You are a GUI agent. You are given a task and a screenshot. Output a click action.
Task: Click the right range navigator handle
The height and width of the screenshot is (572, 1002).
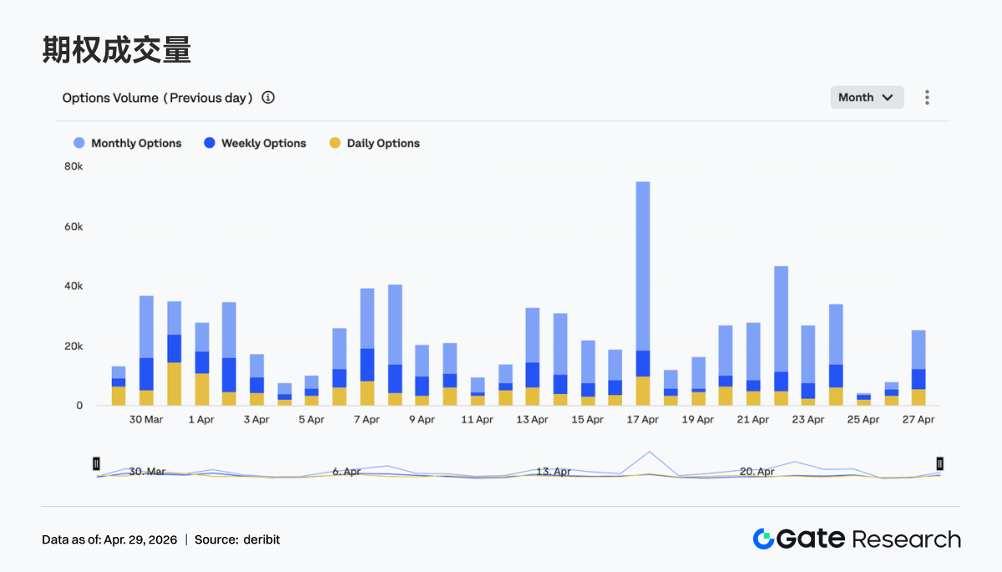coord(940,463)
